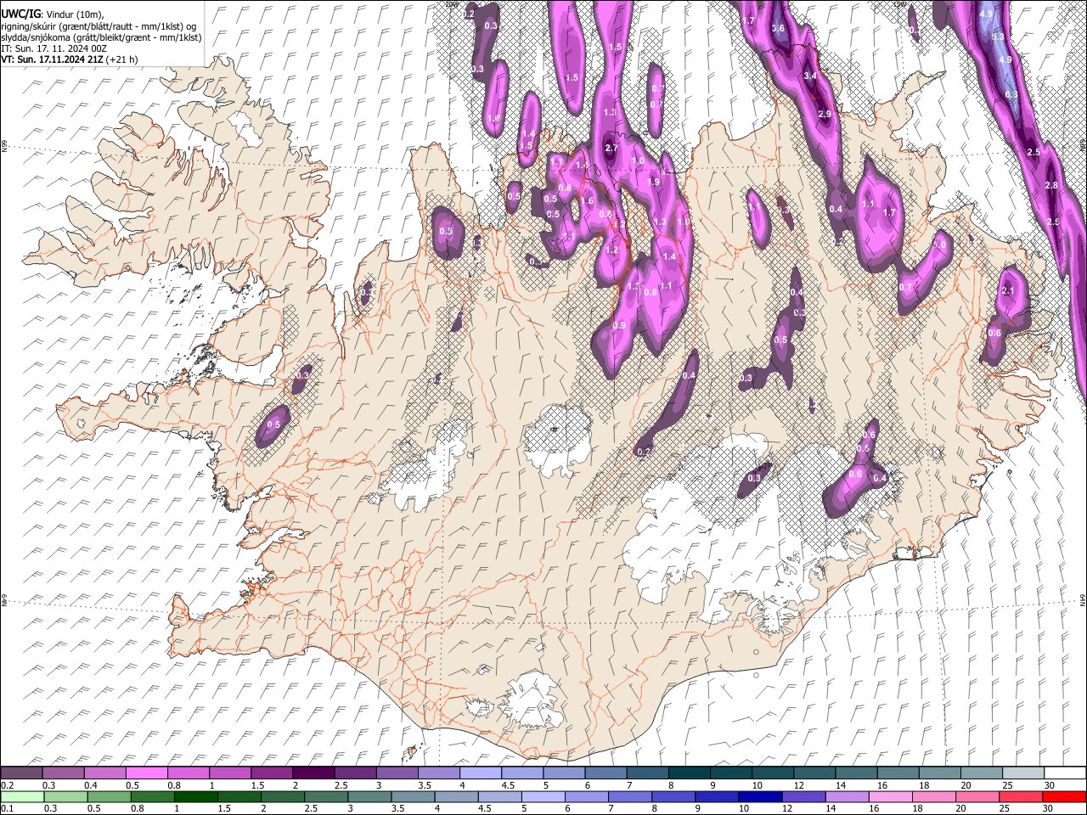Click the pale green 0.1 swatch in lower legend
This screenshot has height=815, width=1087.
pyautogui.click(x=22, y=796)
